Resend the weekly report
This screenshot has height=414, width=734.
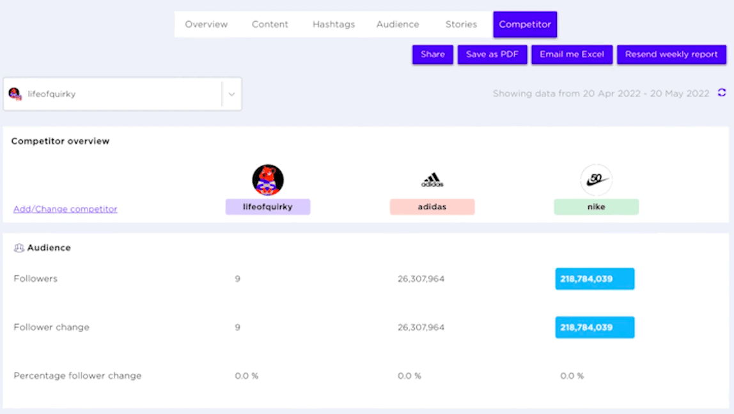(x=671, y=54)
